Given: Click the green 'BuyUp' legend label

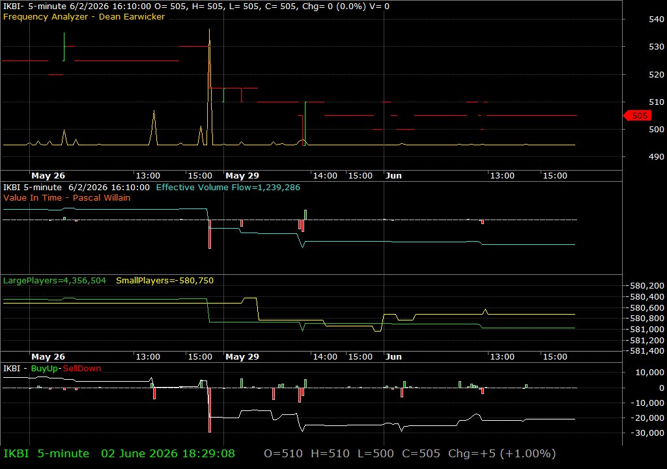Looking at the screenshot, I should (x=44, y=369).
